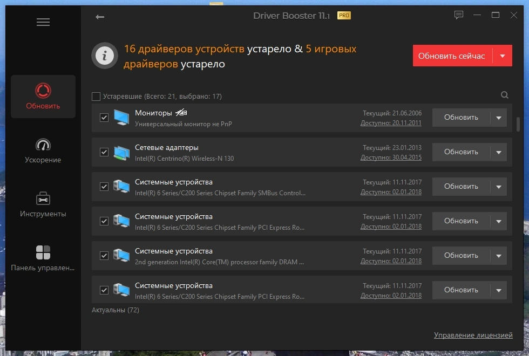The image size is (529, 356).
Task: Click the no-driver symbol beside Мониторы
Action: (181, 113)
